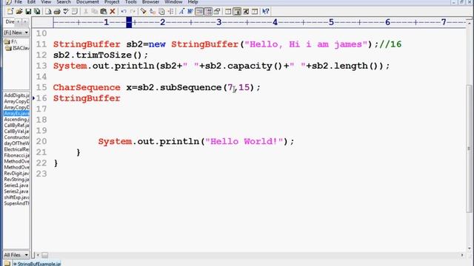Open the View menu
This screenshot has height=266, width=474.
(x=46, y=2)
